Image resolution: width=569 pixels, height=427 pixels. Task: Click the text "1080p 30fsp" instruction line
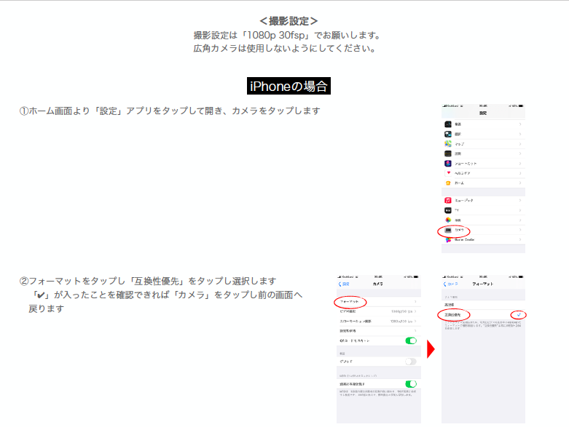pos(286,35)
